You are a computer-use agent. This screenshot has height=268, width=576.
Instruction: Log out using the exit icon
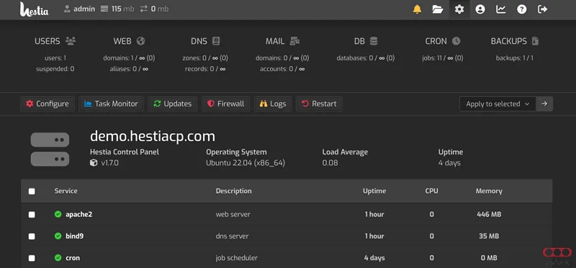point(543,9)
